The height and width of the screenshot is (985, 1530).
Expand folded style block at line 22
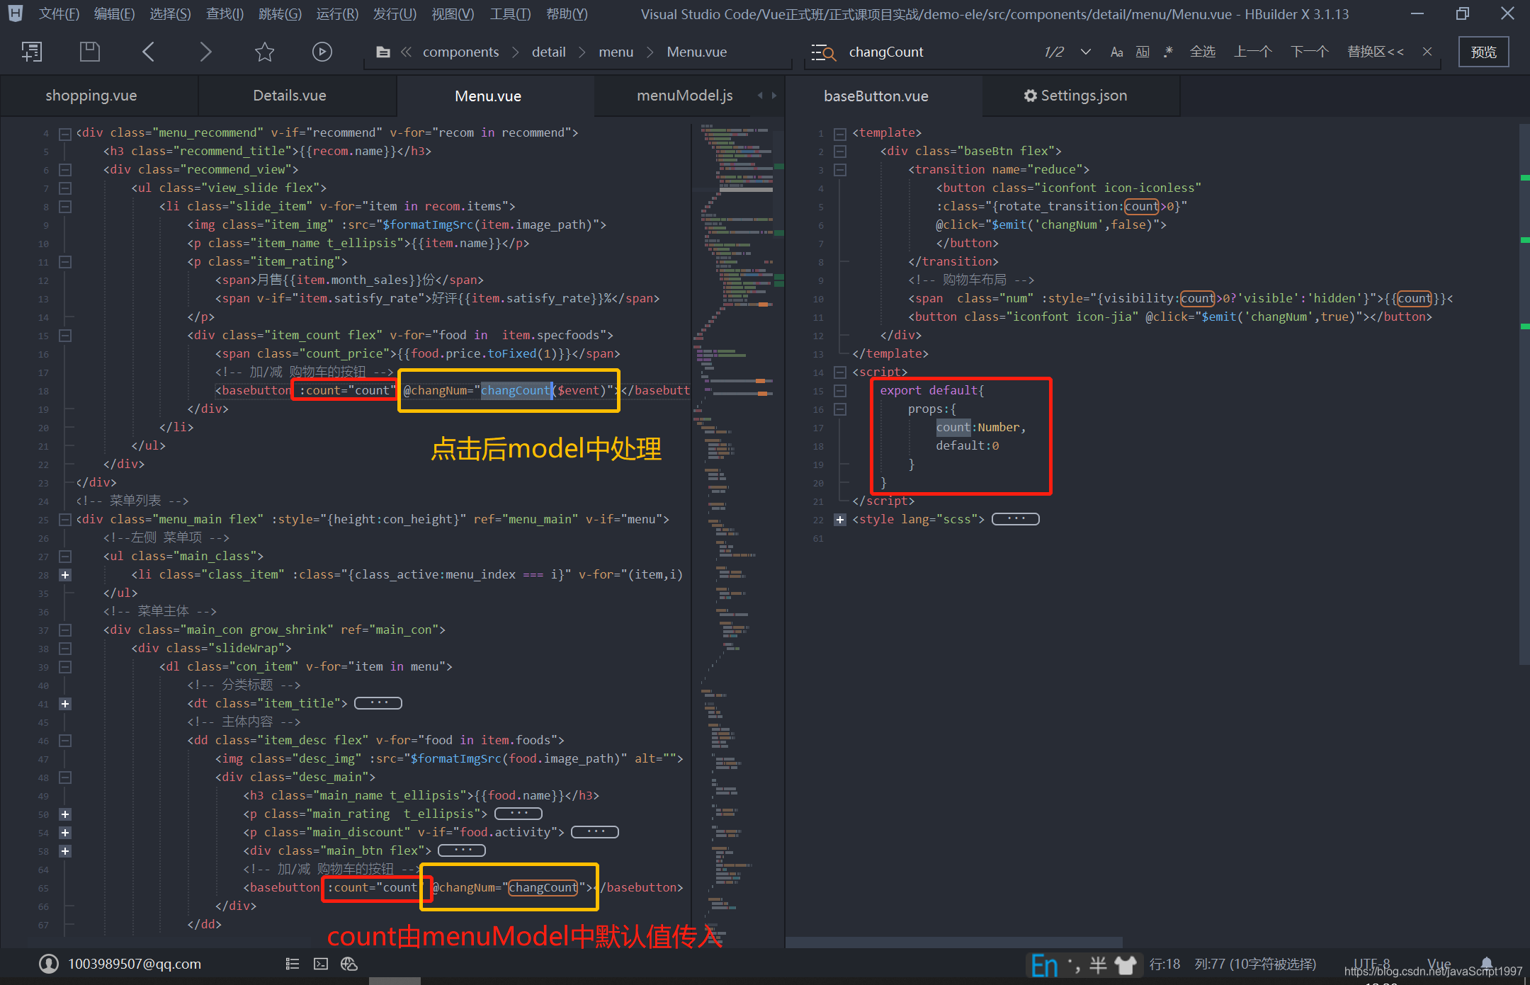(x=840, y=520)
